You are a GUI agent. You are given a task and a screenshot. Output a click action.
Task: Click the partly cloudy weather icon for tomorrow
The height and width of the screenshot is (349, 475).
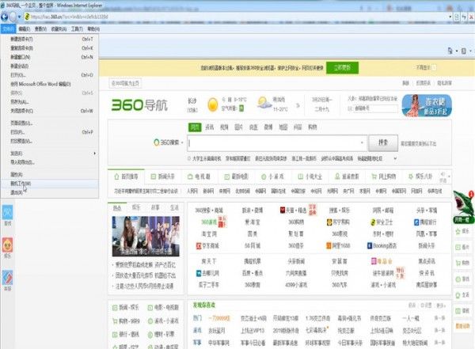pos(264,103)
